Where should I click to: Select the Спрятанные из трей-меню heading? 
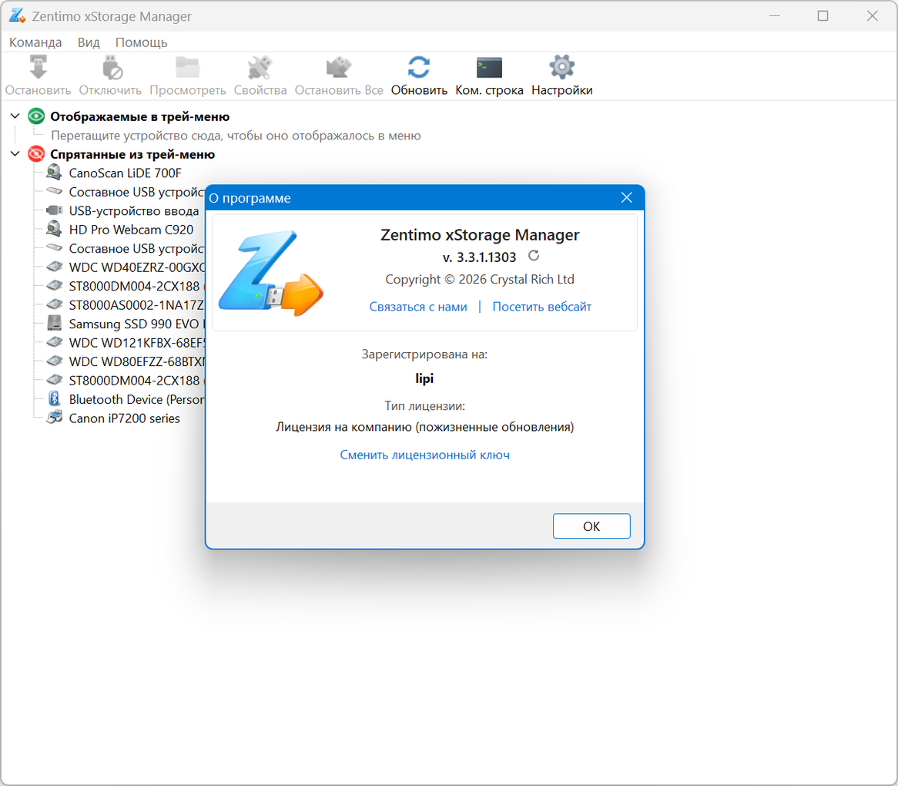[132, 154]
